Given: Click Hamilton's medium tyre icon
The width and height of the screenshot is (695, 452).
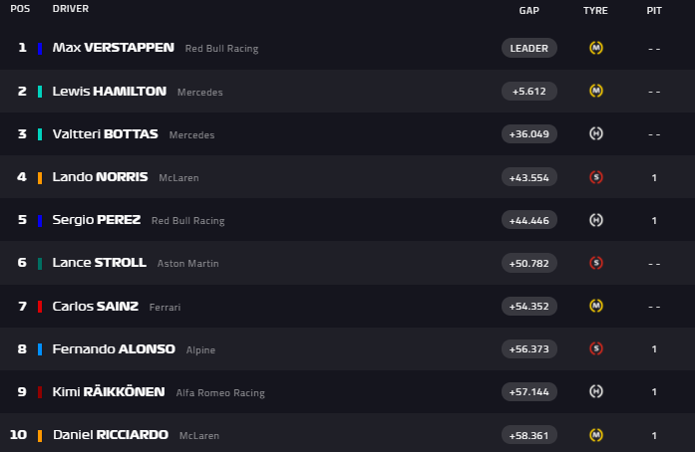Looking at the screenshot, I should pyautogui.click(x=595, y=91).
